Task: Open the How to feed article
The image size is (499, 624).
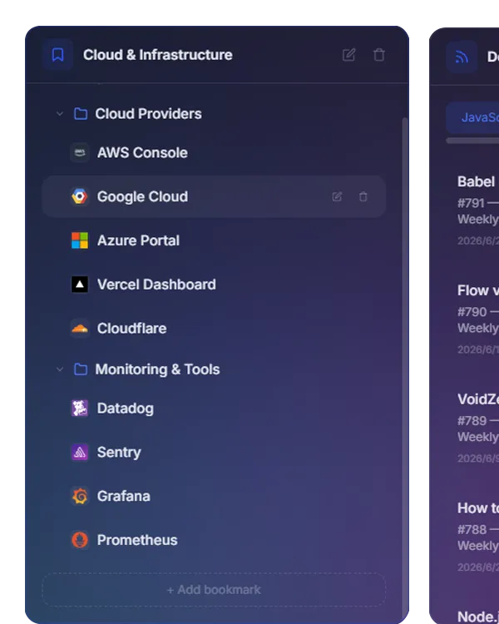Action: tap(478, 508)
